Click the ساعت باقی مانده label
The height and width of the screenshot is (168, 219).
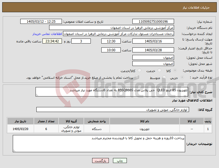pos(29,41)
